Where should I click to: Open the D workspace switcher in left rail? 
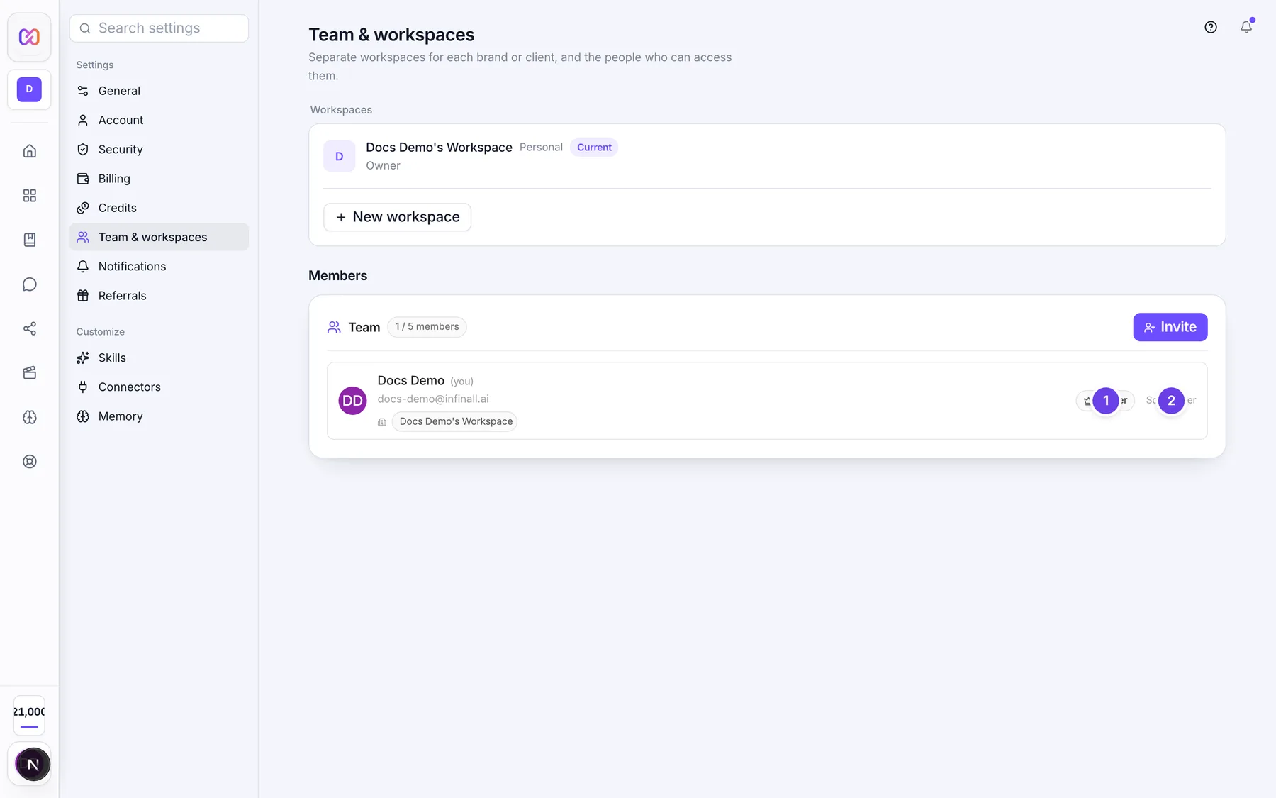point(29,89)
